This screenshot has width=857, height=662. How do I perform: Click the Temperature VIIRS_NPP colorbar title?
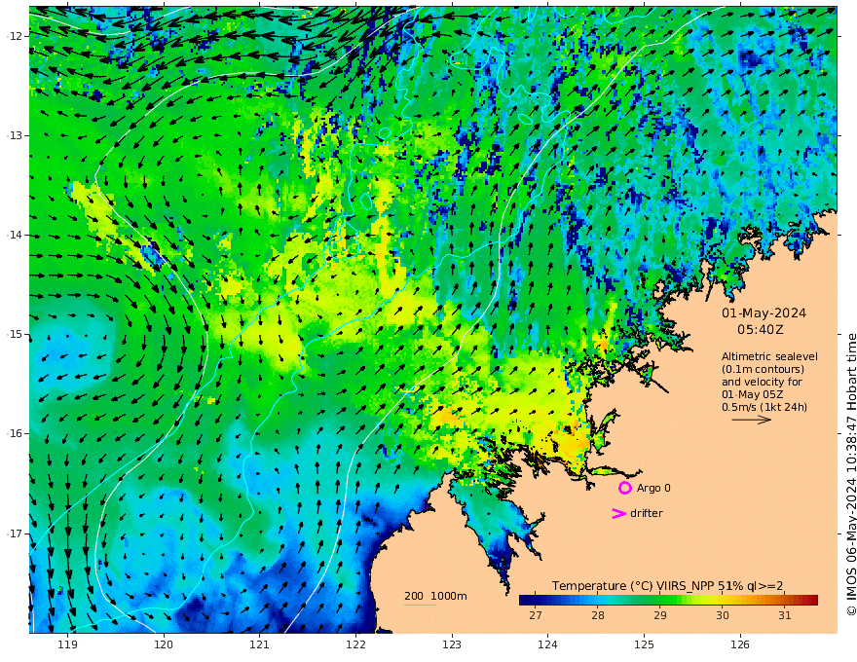(667, 586)
